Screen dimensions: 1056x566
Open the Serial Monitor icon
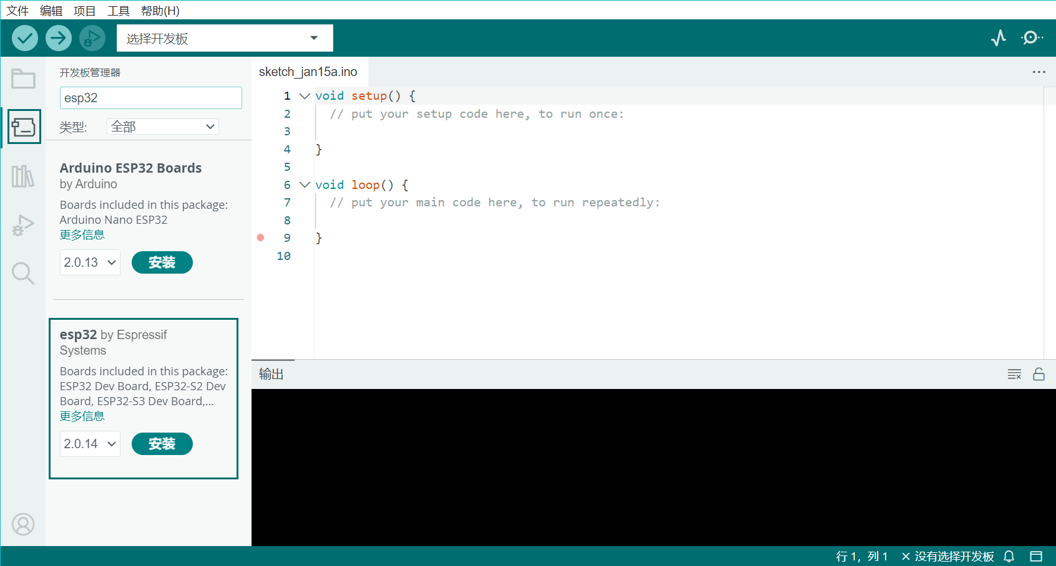(x=1032, y=38)
